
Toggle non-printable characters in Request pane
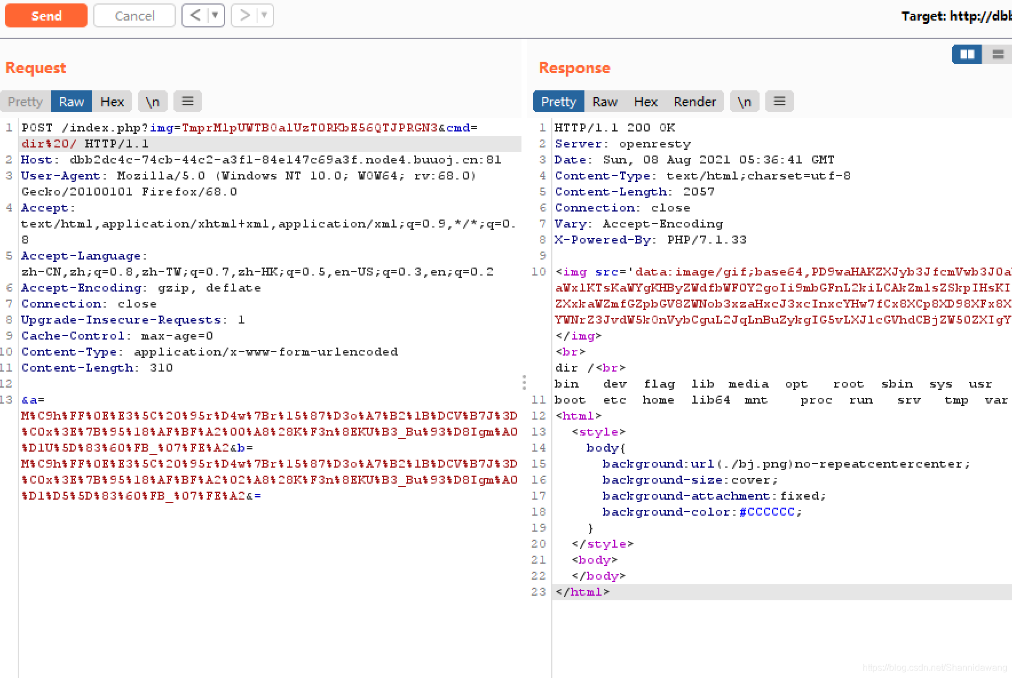(152, 102)
